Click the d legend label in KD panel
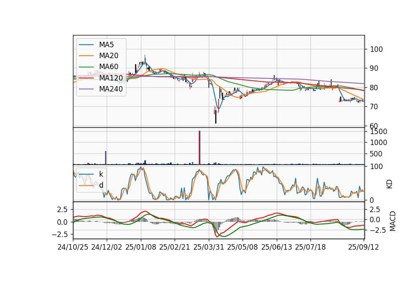405x291 pixels. (x=101, y=185)
